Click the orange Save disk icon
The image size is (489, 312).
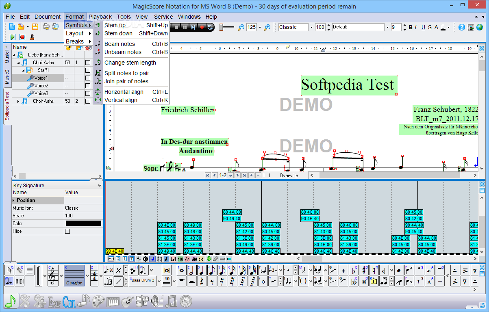(x=35, y=27)
